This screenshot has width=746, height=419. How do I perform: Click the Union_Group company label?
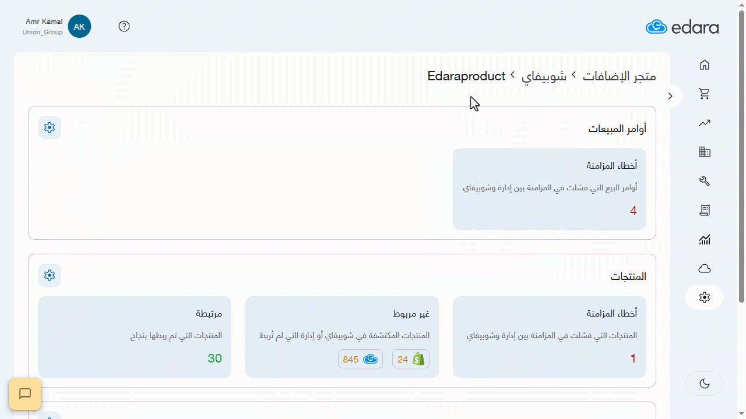coord(43,33)
